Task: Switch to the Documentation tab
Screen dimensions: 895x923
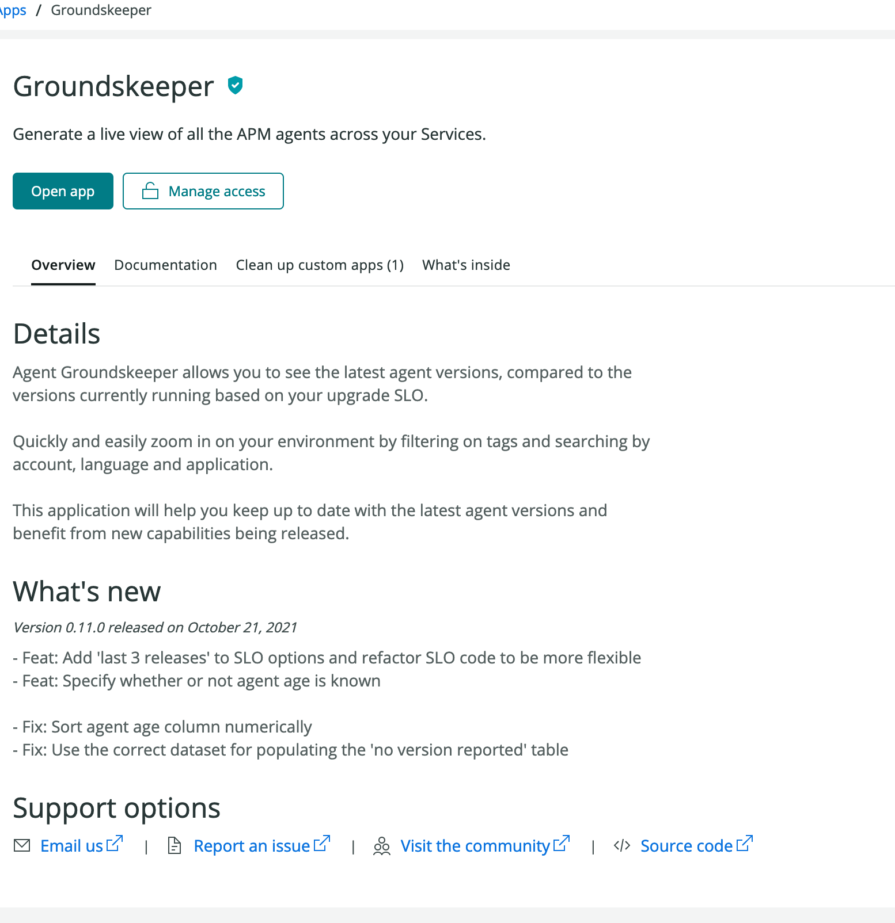Action: tap(165, 265)
